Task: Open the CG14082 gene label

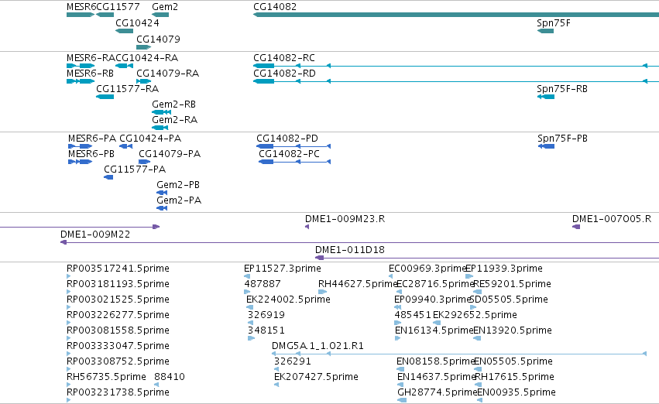Action: point(275,7)
